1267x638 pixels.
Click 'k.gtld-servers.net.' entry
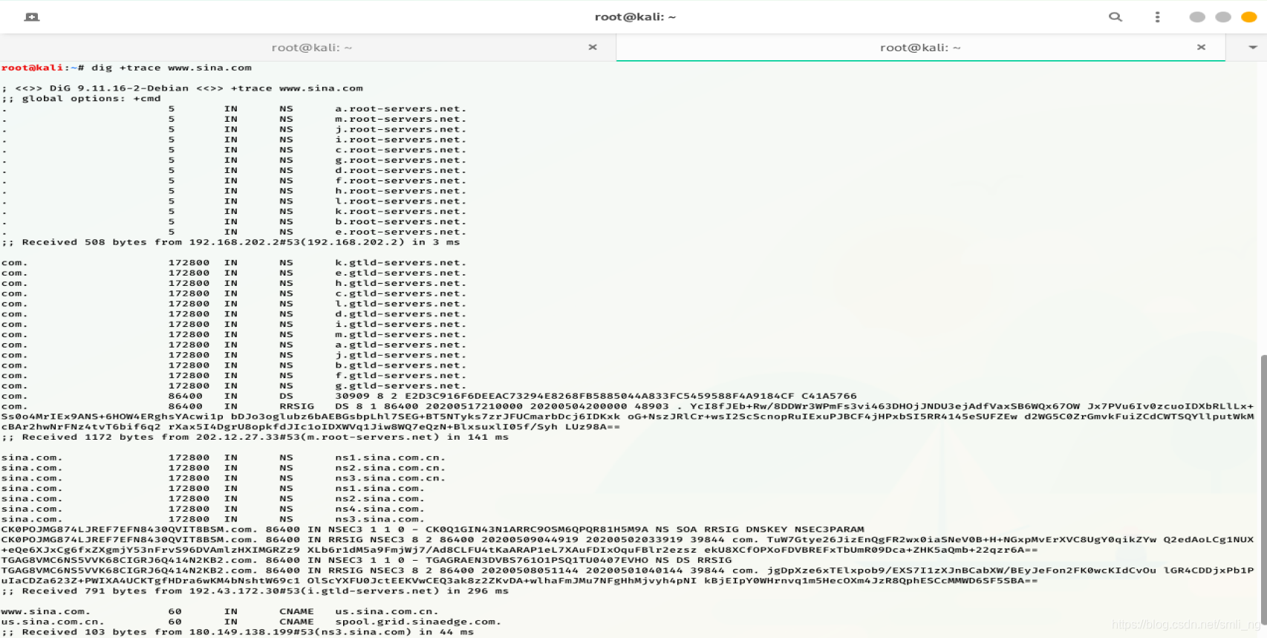coord(400,263)
